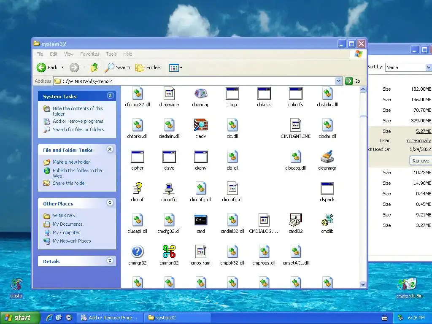Open the File menu

click(x=40, y=54)
